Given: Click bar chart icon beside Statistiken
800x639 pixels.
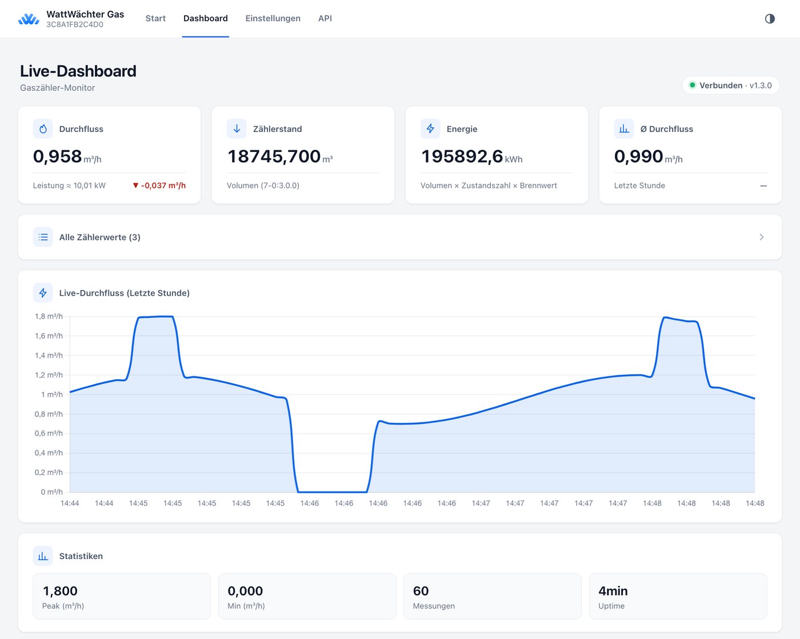Looking at the screenshot, I should point(43,556).
